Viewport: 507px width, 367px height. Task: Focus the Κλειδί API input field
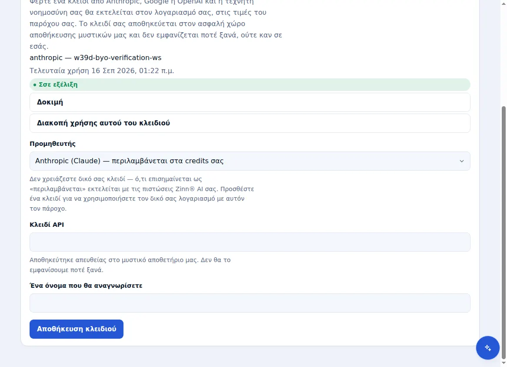pos(250,242)
